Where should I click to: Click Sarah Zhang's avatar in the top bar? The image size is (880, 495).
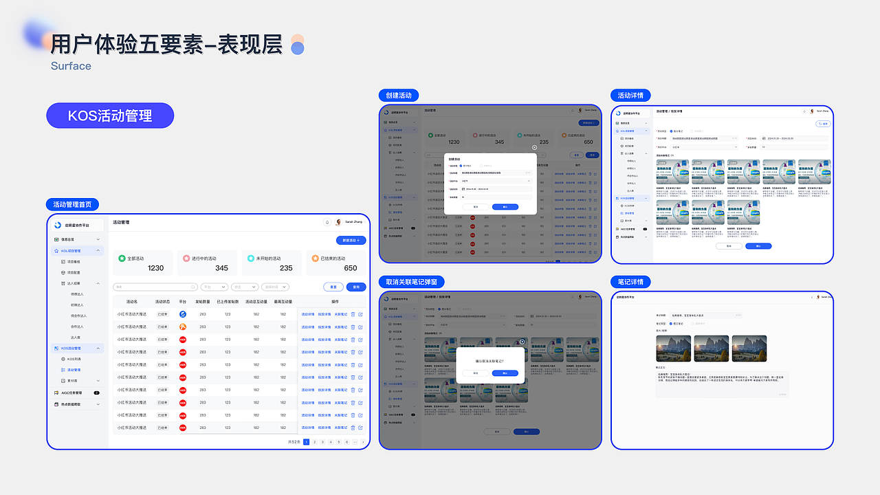[x=338, y=223]
